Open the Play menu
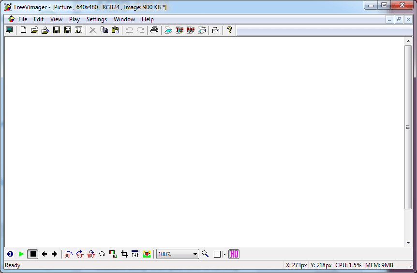The image size is (417, 273). click(74, 19)
